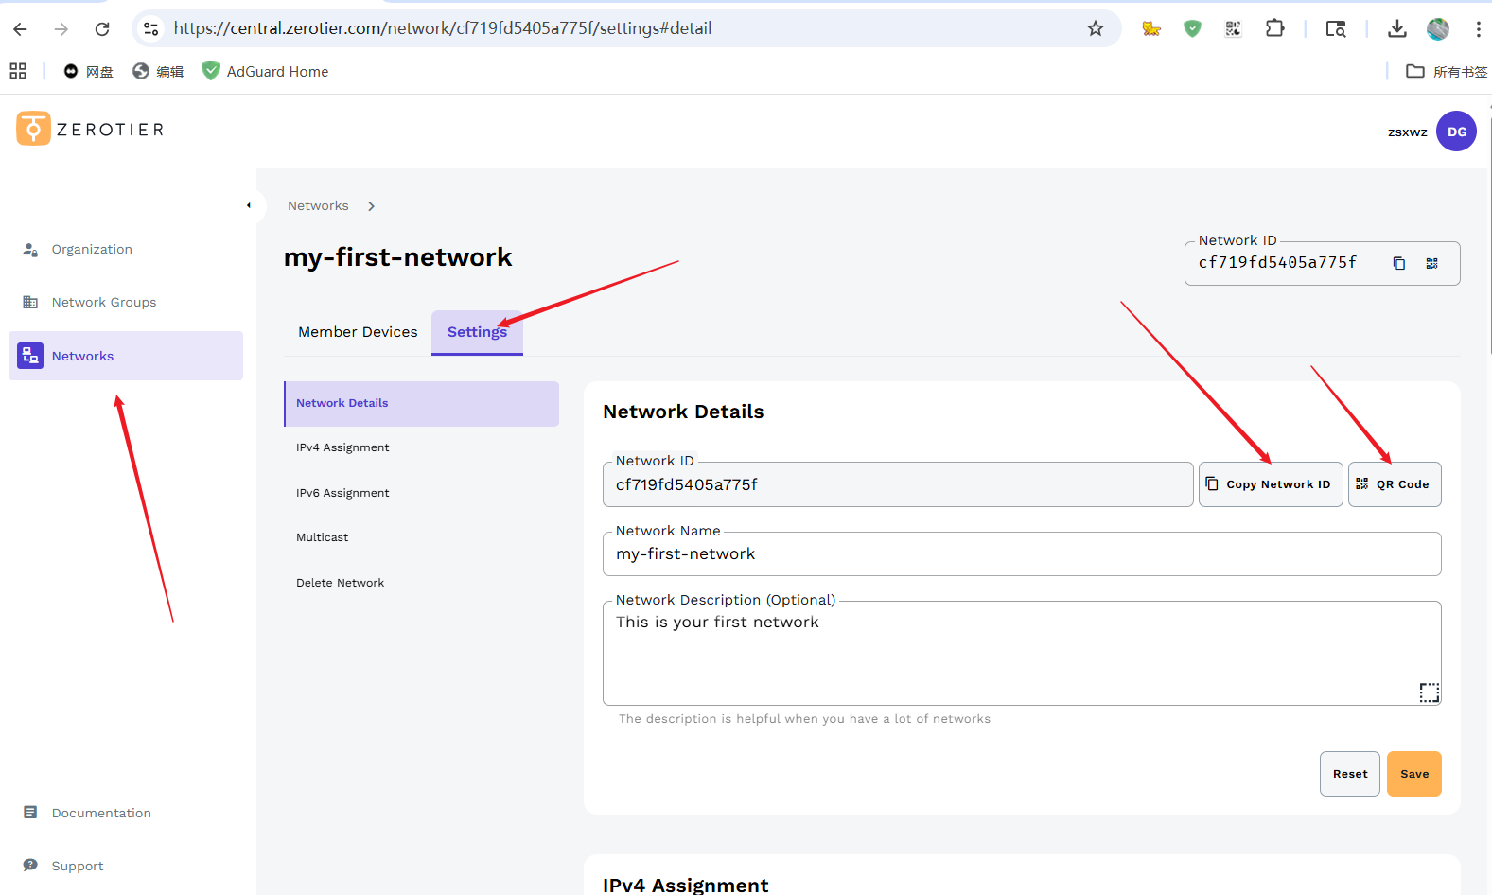Open the DG user avatar menu

coord(1455,132)
